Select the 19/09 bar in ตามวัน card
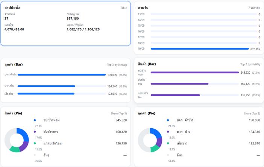264x167 pixels. point(199,49)
